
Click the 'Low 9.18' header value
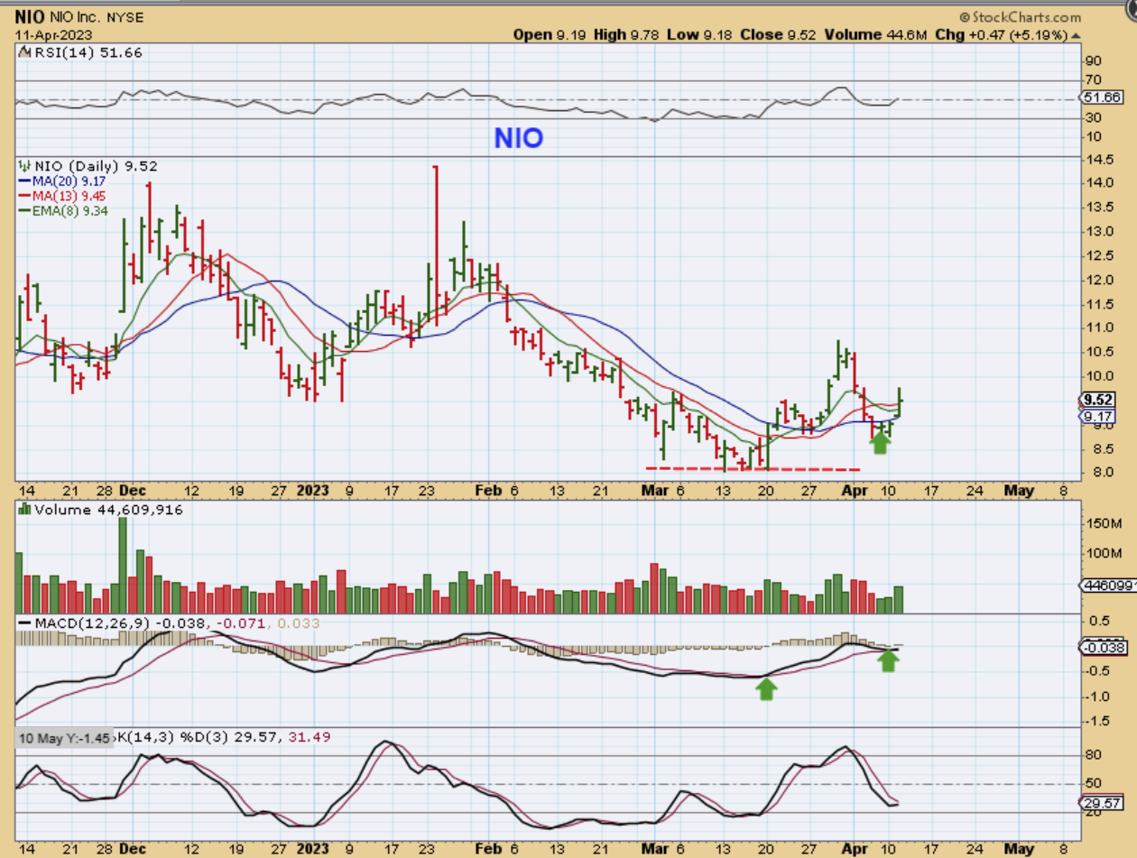click(x=699, y=34)
